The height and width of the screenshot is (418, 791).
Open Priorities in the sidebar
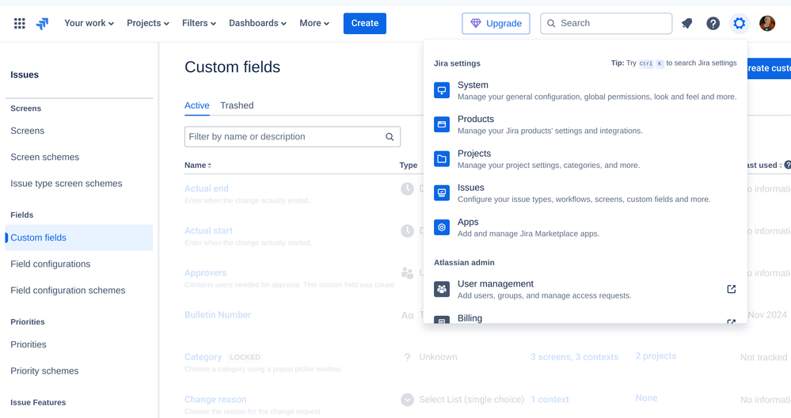coord(29,344)
